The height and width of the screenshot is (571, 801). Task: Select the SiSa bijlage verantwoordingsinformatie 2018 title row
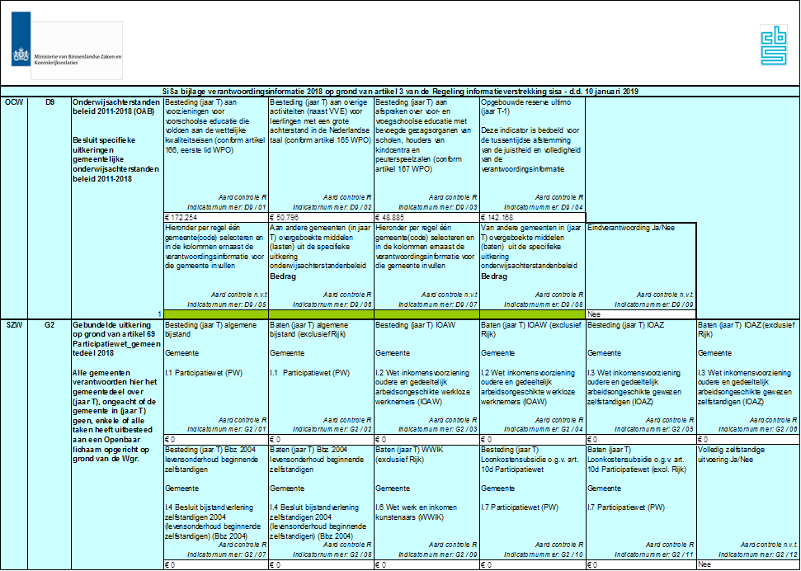point(400,92)
